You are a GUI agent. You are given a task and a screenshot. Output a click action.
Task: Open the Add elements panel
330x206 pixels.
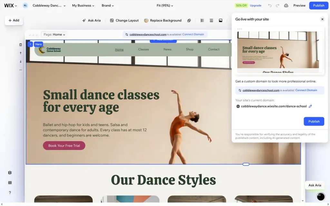coord(14,20)
